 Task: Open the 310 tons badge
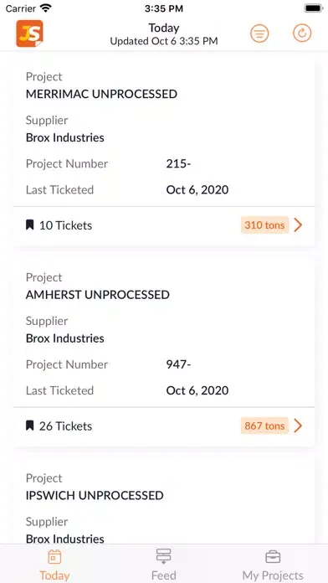[264, 225]
